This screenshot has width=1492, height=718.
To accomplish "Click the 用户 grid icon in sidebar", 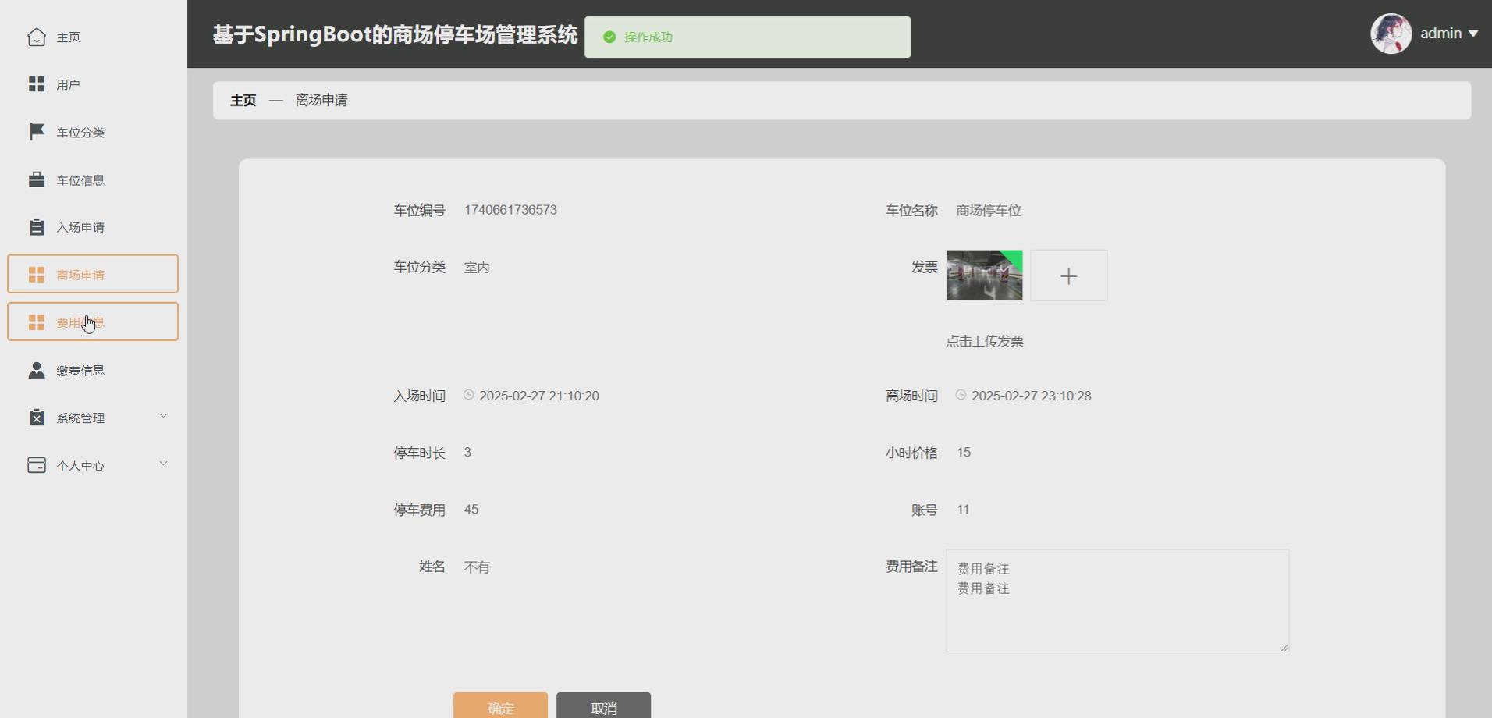I will coord(36,84).
